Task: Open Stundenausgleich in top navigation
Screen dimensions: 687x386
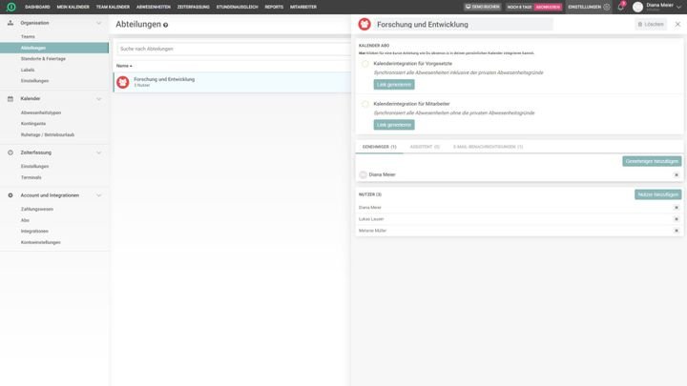Action: [x=237, y=7]
